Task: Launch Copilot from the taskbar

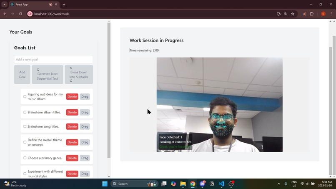Action: (x=173, y=184)
